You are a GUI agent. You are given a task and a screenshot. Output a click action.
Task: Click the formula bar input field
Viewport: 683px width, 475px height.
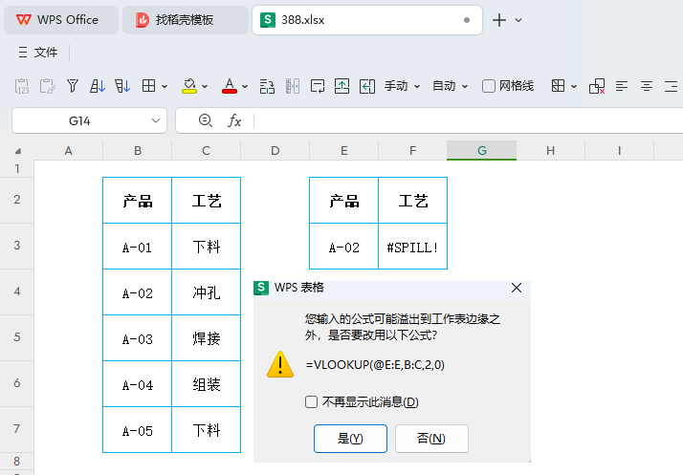[469, 120]
